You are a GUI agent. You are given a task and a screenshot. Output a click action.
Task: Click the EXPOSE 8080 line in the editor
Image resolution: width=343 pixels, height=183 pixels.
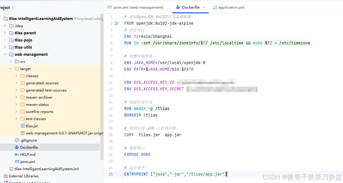[x=137, y=154]
